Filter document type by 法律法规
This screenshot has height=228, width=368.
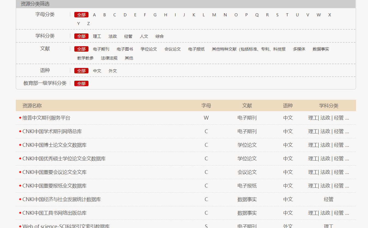[x=109, y=58]
